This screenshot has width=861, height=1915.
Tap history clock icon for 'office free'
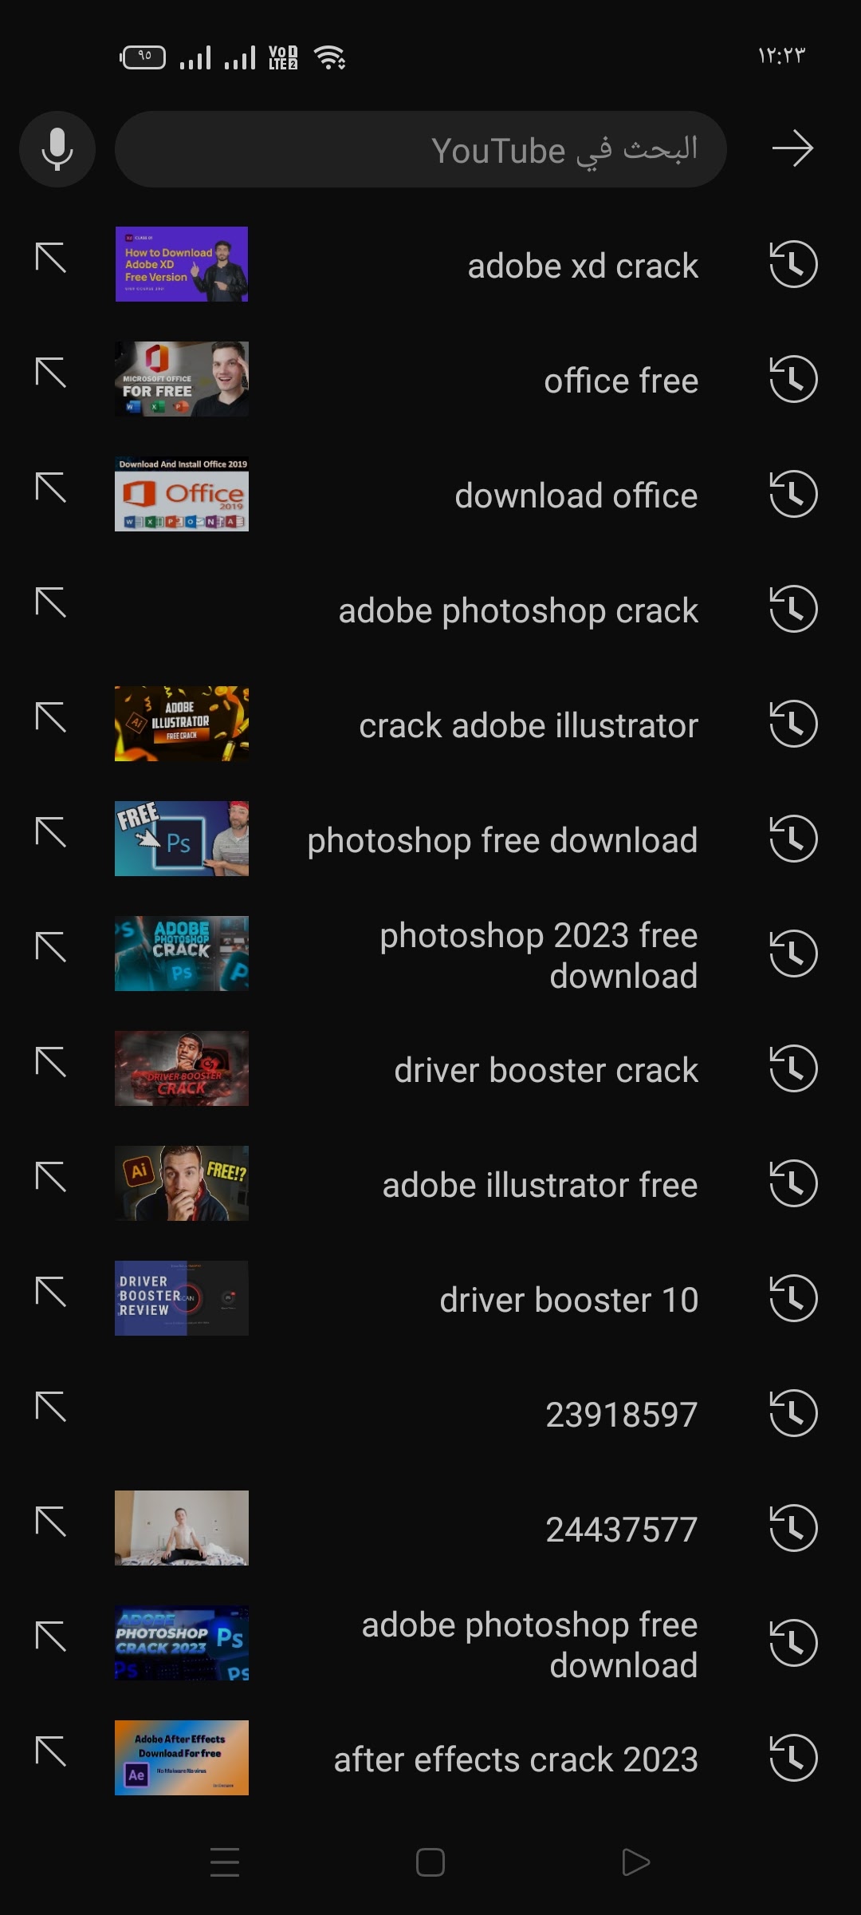click(x=793, y=379)
